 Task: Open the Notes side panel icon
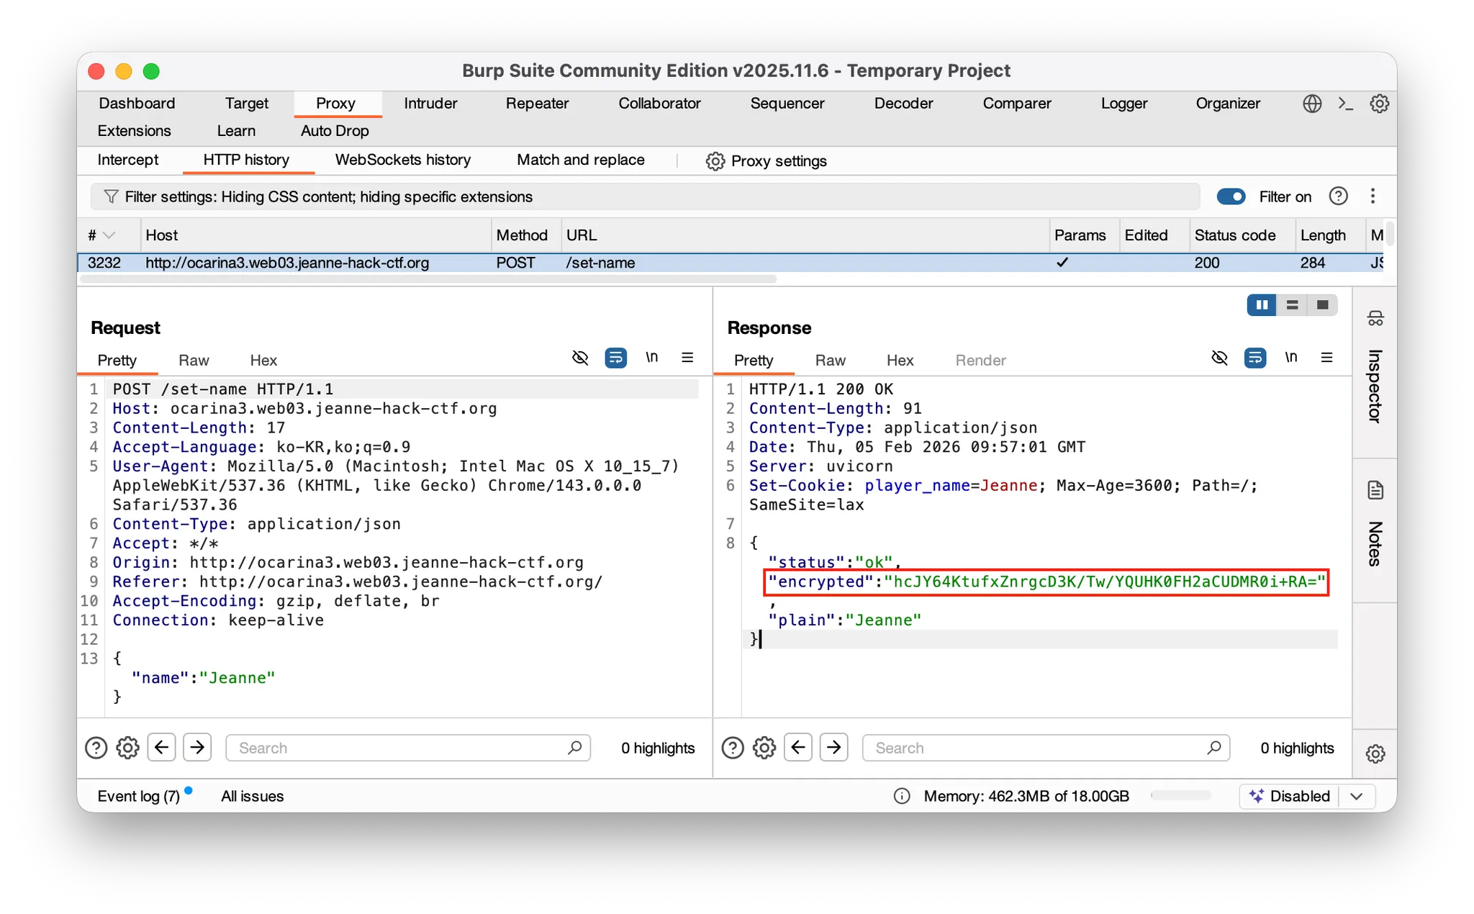tap(1375, 491)
